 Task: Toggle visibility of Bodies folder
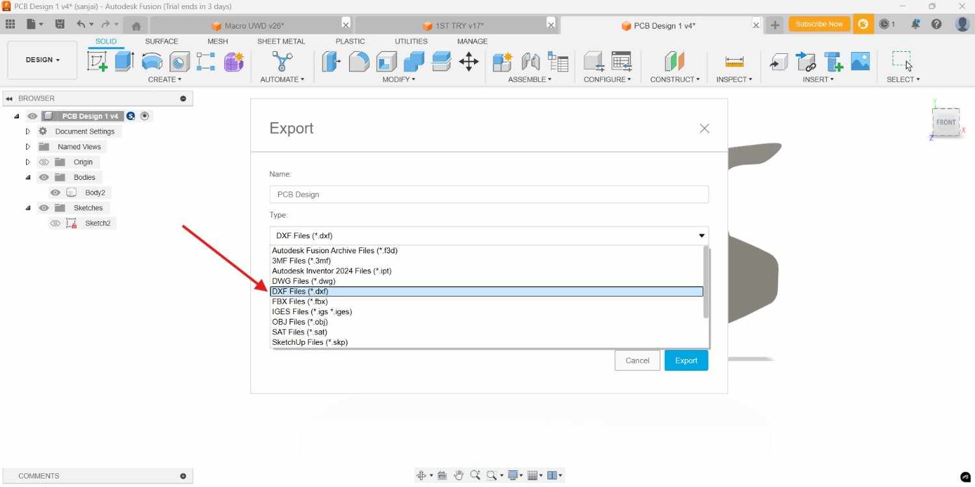point(44,177)
